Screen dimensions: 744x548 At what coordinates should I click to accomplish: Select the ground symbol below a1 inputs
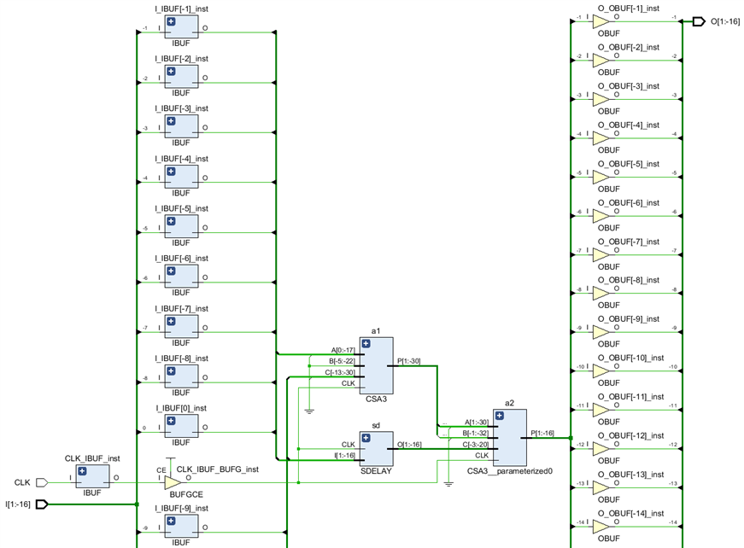[309, 411]
